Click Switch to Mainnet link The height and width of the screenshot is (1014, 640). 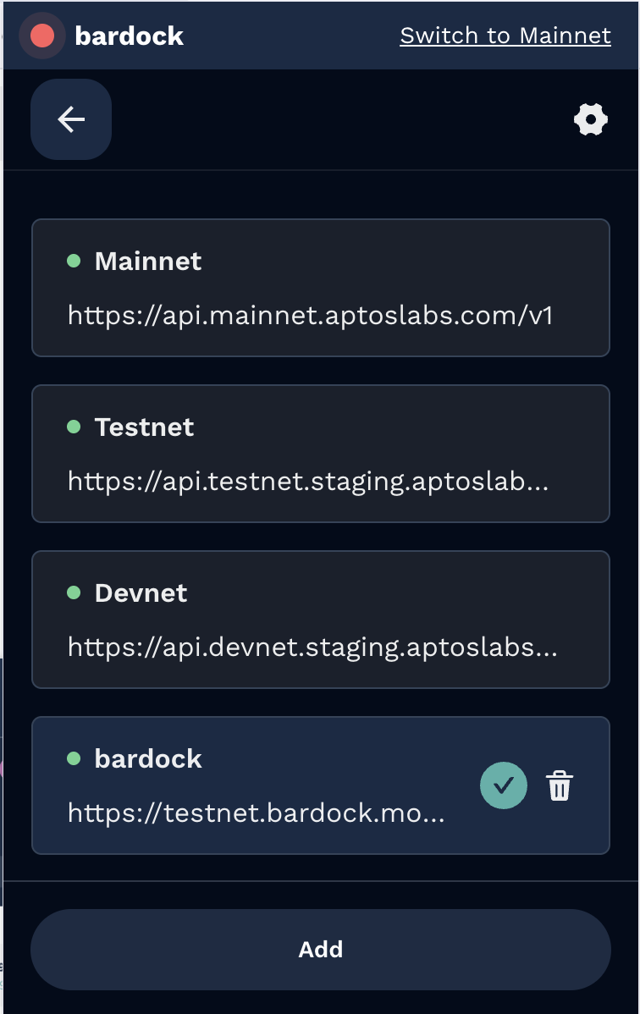click(505, 36)
